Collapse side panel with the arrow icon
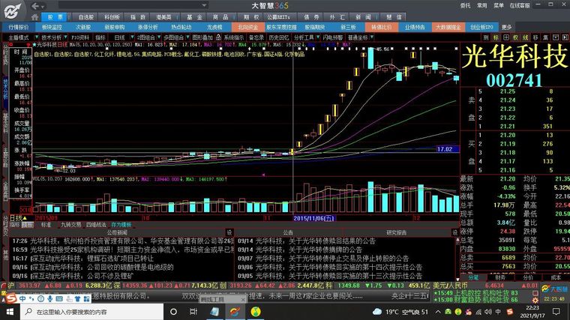The width and height of the screenshot is (570, 320). click(x=565, y=37)
